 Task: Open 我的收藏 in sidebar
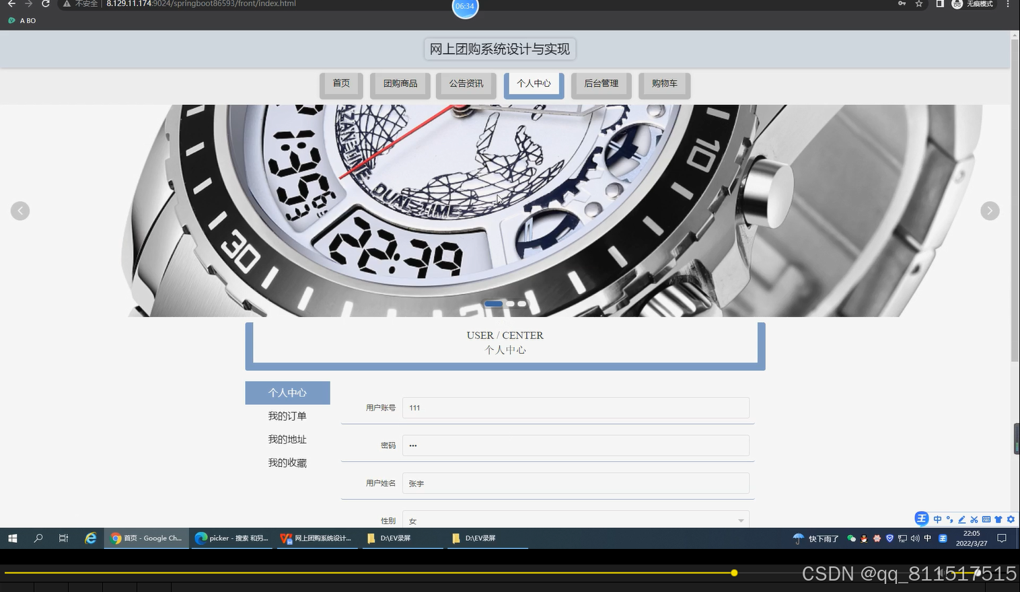(x=287, y=463)
